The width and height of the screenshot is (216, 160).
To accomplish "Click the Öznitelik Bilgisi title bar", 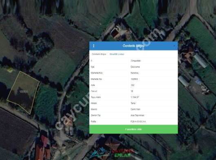I will coord(134,46).
